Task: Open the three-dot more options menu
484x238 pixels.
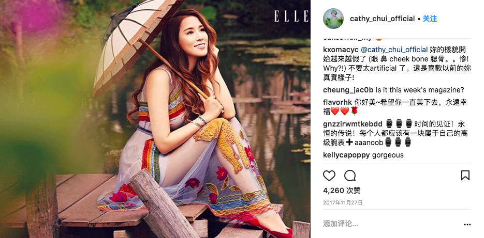Action: (x=467, y=225)
